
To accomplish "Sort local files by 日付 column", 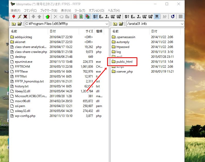I will tap(64, 31).
